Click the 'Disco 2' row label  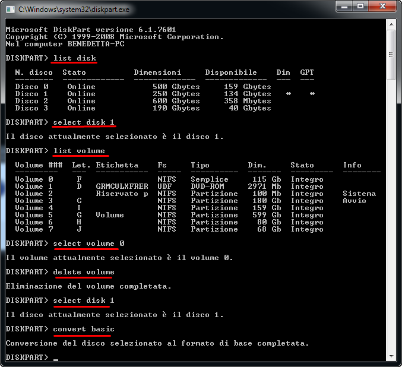click(x=31, y=101)
